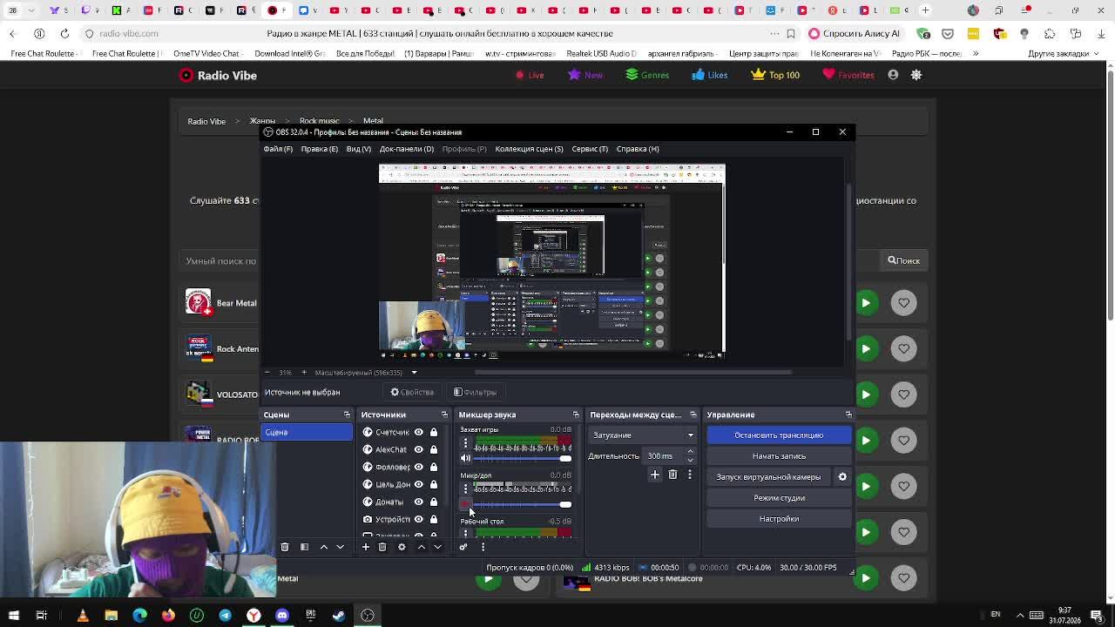Open Фильтры (Filters) in OBS source bar
This screenshot has height=627, width=1115.
coord(475,392)
